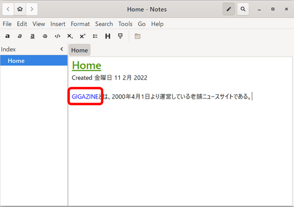This screenshot has width=294, height=207.
Task: Open attachments folder icon
Action: coord(138,36)
